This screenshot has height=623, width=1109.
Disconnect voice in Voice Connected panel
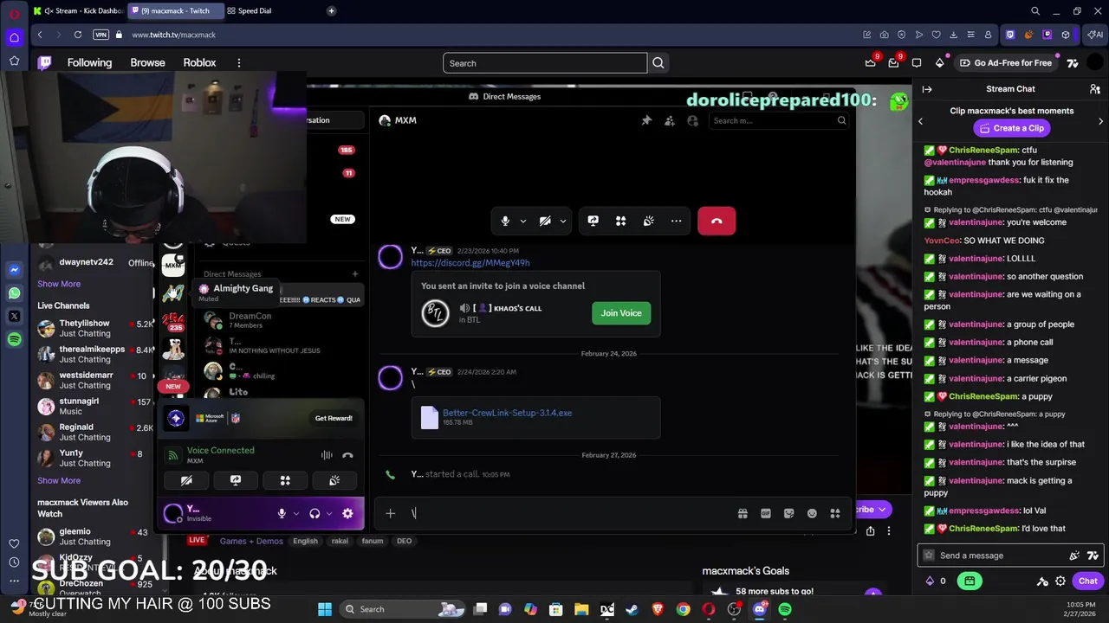347,455
